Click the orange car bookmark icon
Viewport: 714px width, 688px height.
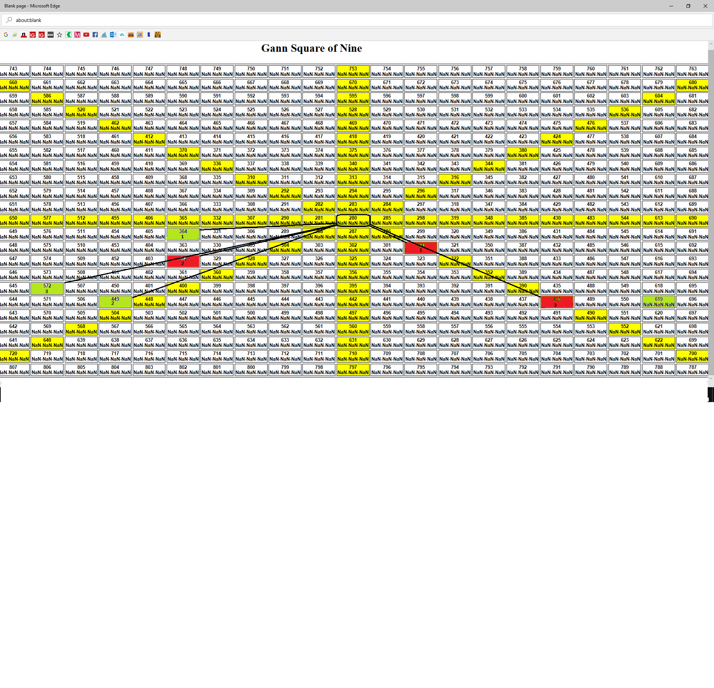click(131, 35)
